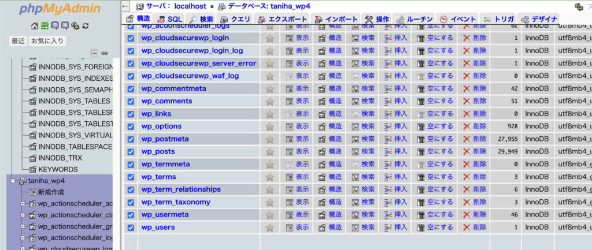Select INNODB_SYS_TABLES in the sidebar tree
Image resolution: width=592 pixels, height=250 pixels.
(x=74, y=101)
